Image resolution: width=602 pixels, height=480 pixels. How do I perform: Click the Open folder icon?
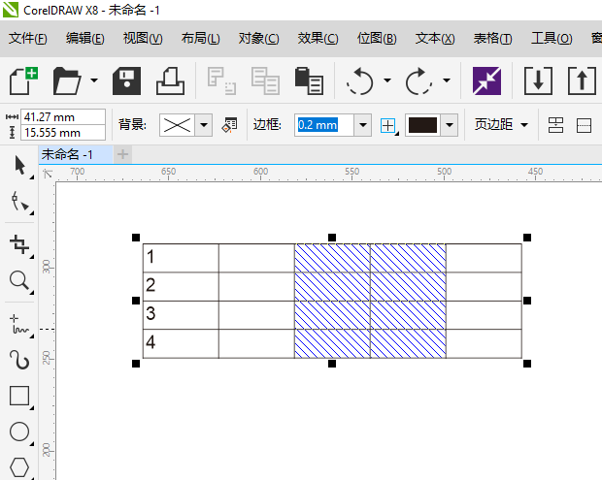pos(67,80)
